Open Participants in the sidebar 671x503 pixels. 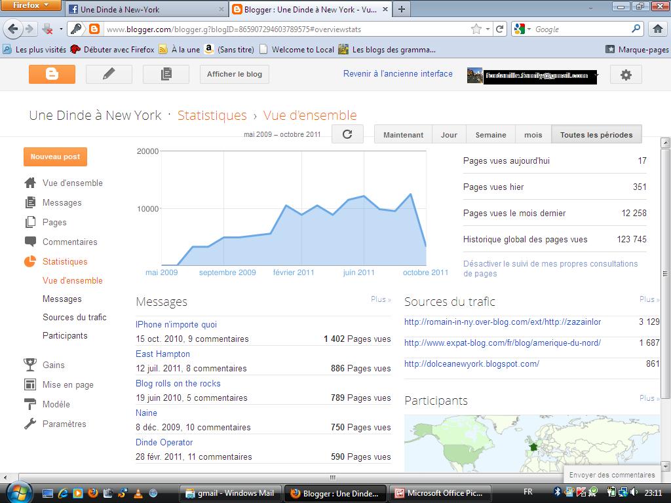(x=65, y=335)
